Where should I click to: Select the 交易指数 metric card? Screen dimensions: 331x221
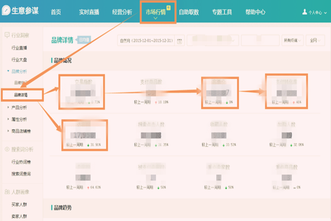pyautogui.click(x=82, y=92)
